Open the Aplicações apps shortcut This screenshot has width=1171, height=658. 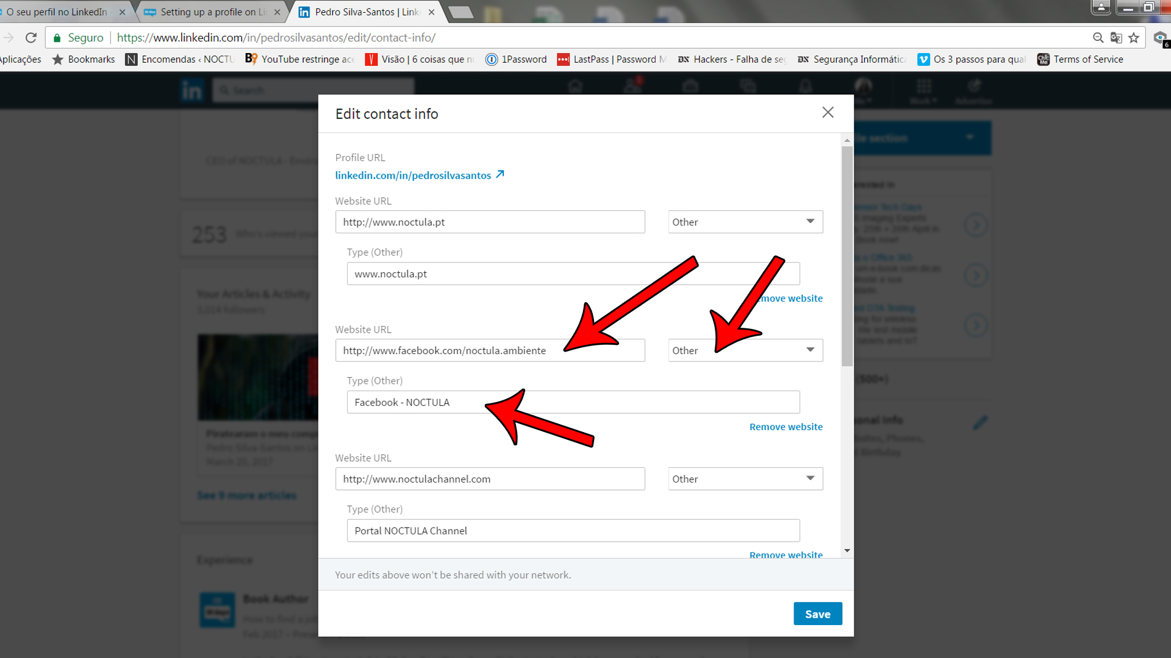(20, 59)
